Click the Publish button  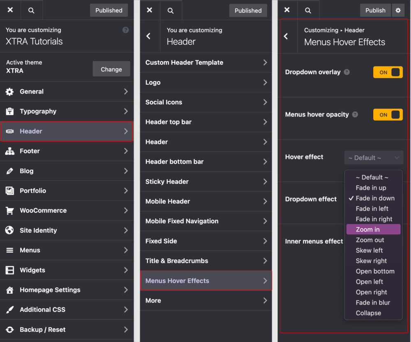[x=375, y=10]
